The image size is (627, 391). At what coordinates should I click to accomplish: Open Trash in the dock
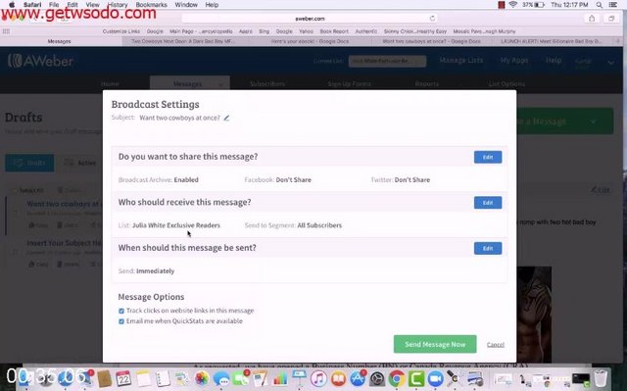[601, 378]
